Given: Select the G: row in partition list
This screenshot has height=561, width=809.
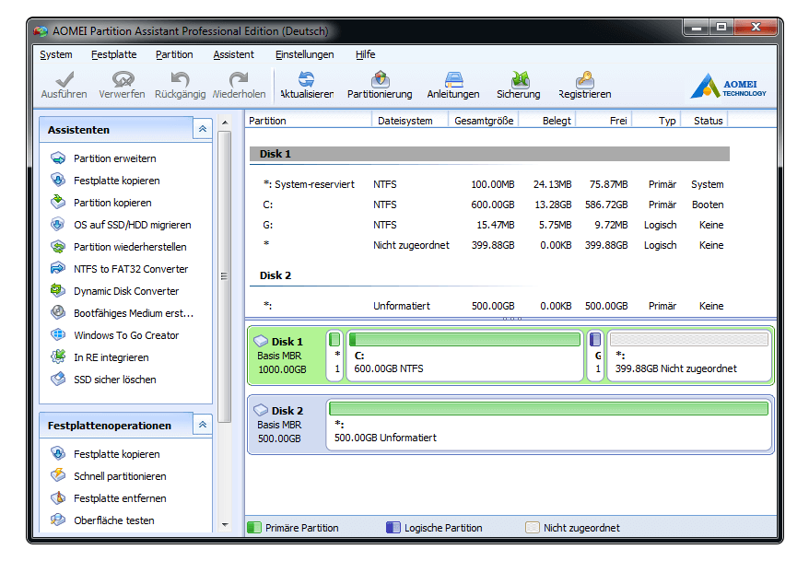Looking at the screenshot, I should coord(489,225).
